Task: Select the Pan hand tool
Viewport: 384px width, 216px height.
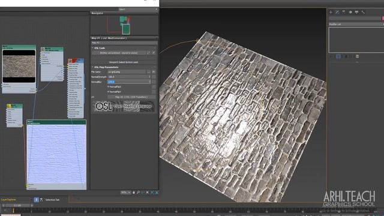Action: click(x=134, y=193)
